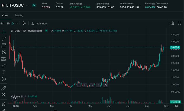Click the 5x leverage badge
Viewport: 184px width, 111px height.
pyautogui.click(x=34, y=5)
